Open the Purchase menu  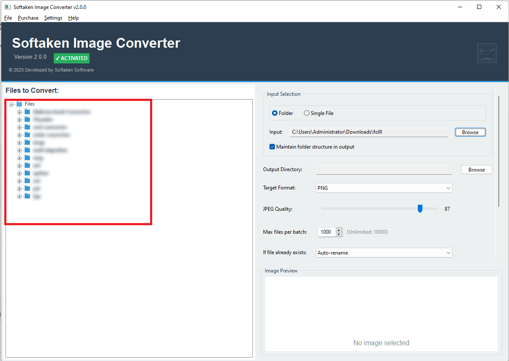click(x=28, y=18)
